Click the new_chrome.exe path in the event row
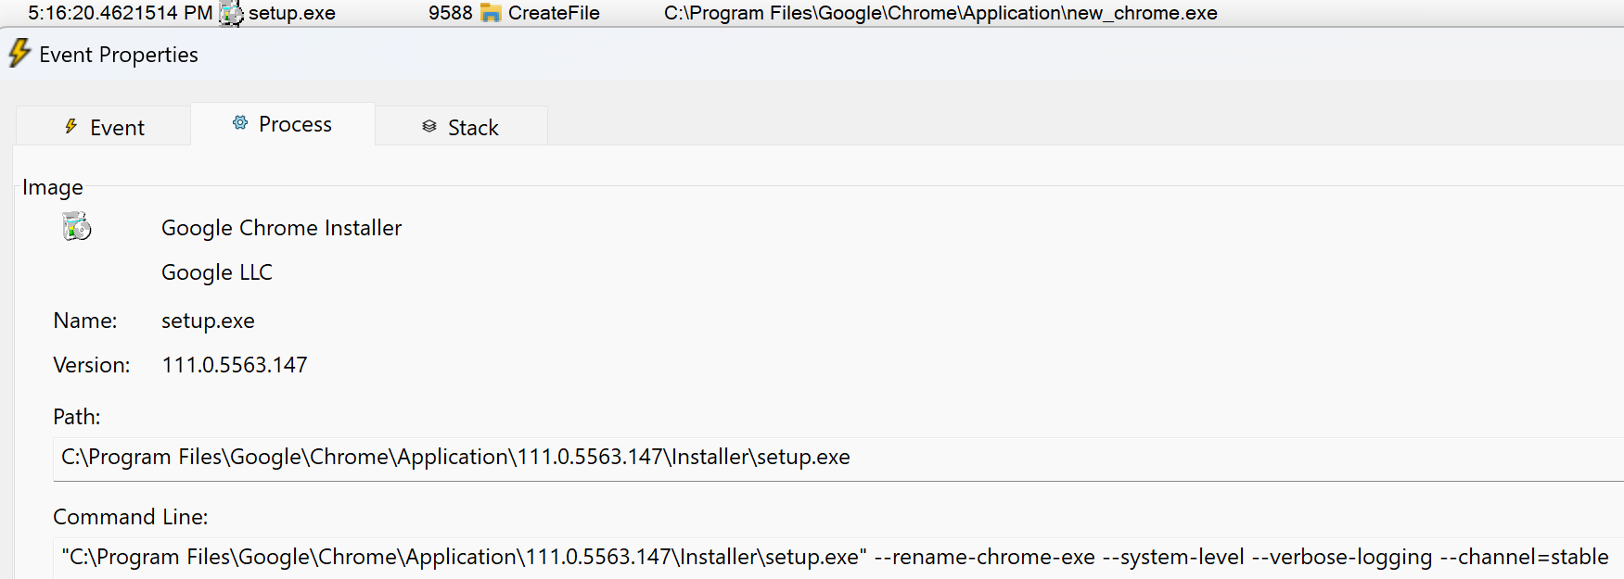 [940, 13]
